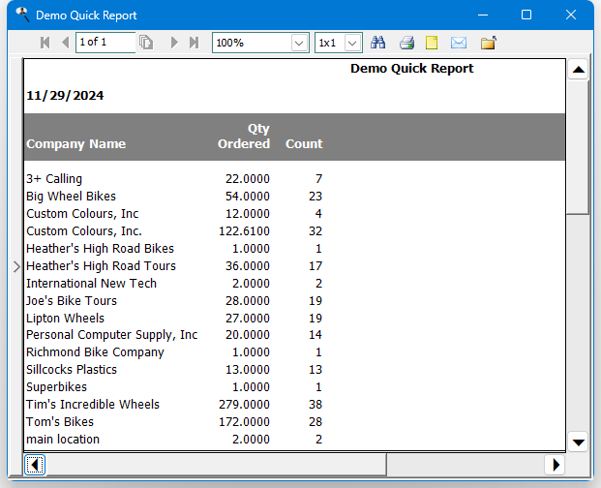The image size is (601, 488).
Task: Click 'Heather's High Road Bikes' entry
Action: click(x=100, y=249)
